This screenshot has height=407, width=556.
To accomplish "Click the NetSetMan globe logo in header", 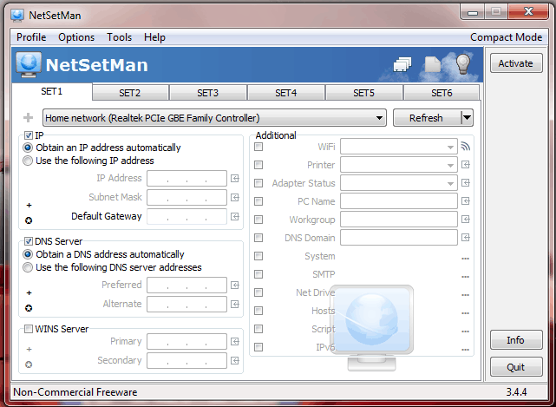I will 29,64.
